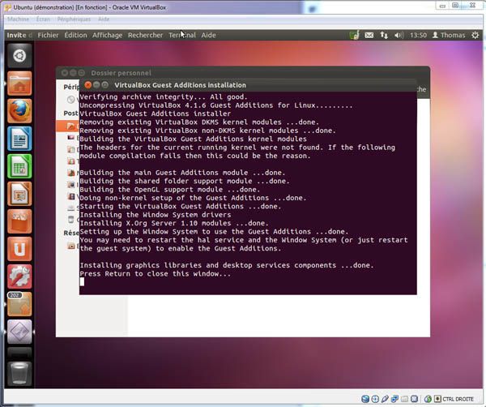Click the VirtualBox network status icon

(x=395, y=399)
